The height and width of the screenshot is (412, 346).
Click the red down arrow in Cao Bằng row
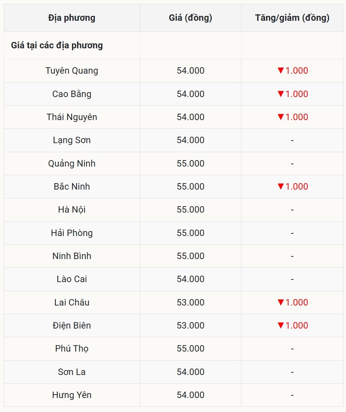tap(280, 94)
